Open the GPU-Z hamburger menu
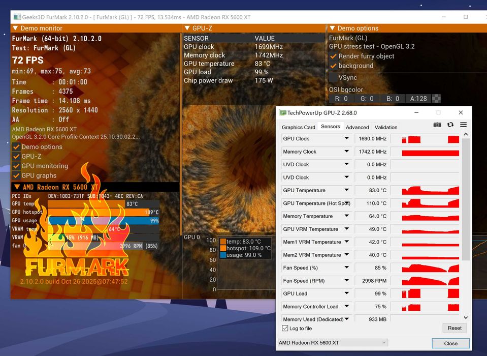487x356 pixels. pyautogui.click(x=464, y=125)
